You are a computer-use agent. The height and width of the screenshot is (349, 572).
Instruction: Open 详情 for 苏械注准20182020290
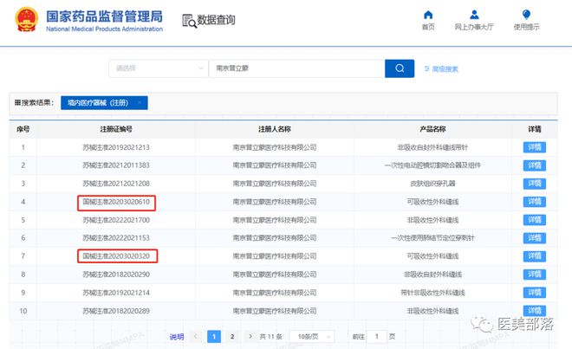tap(535, 275)
